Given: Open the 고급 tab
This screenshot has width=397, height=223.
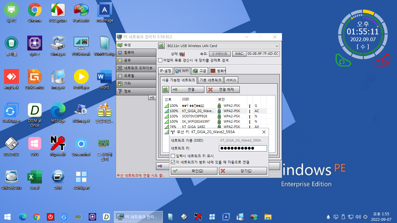Looking at the screenshot, I should (x=200, y=71).
